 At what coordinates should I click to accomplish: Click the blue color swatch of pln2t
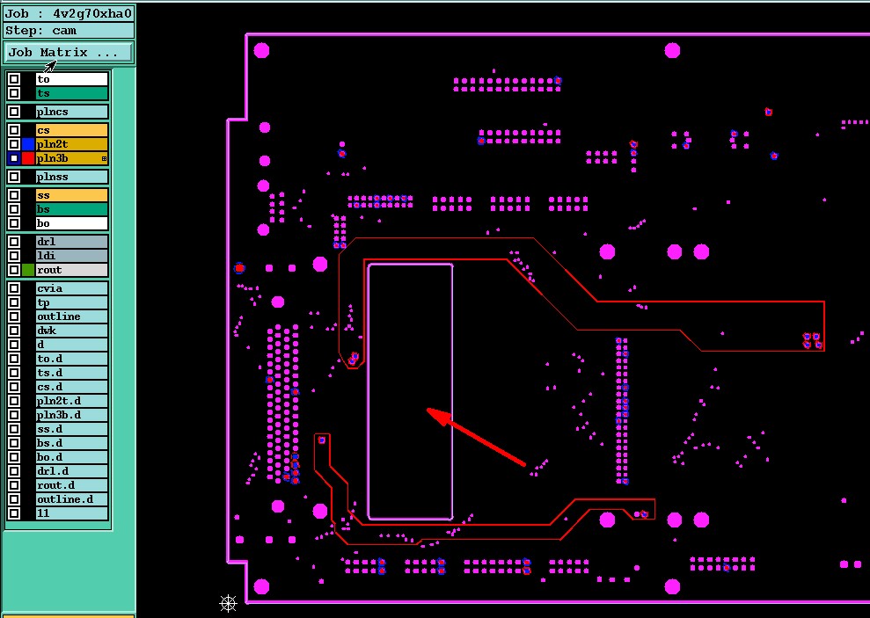coord(28,144)
